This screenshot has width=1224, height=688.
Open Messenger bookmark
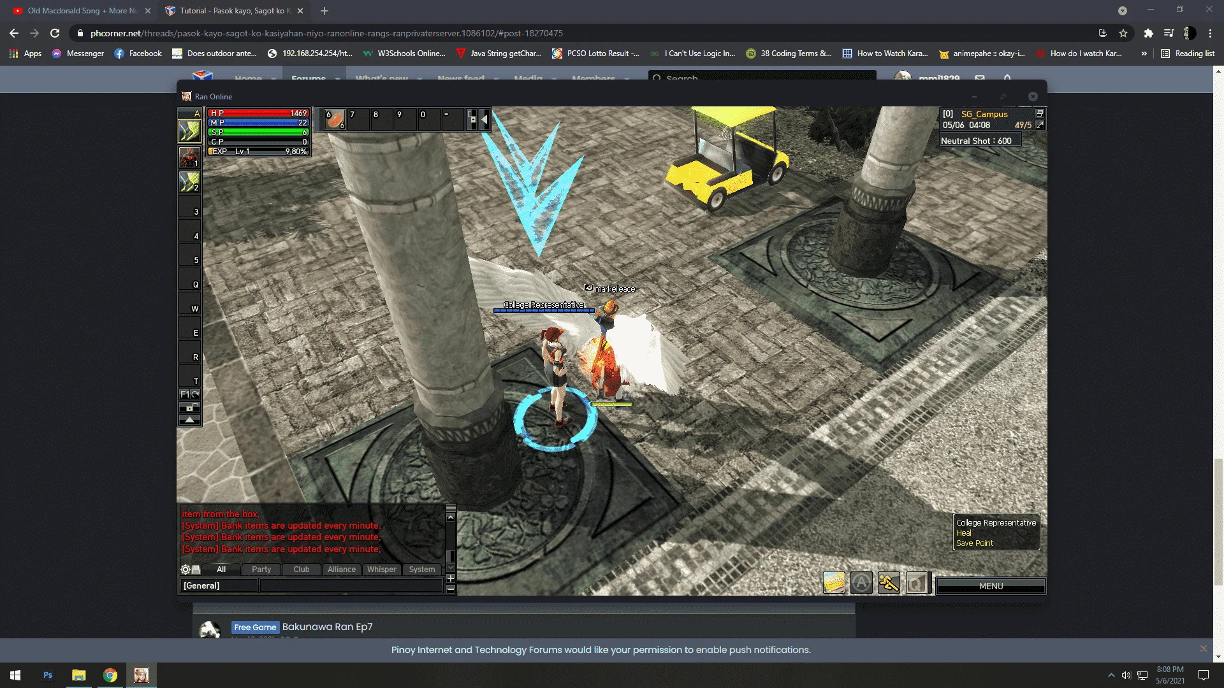[78, 54]
